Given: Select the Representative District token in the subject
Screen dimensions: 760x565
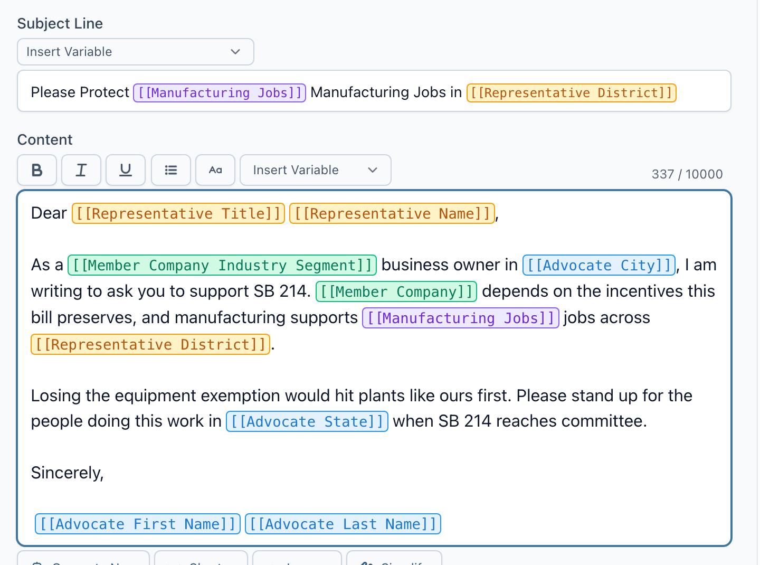Looking at the screenshot, I should [x=572, y=92].
